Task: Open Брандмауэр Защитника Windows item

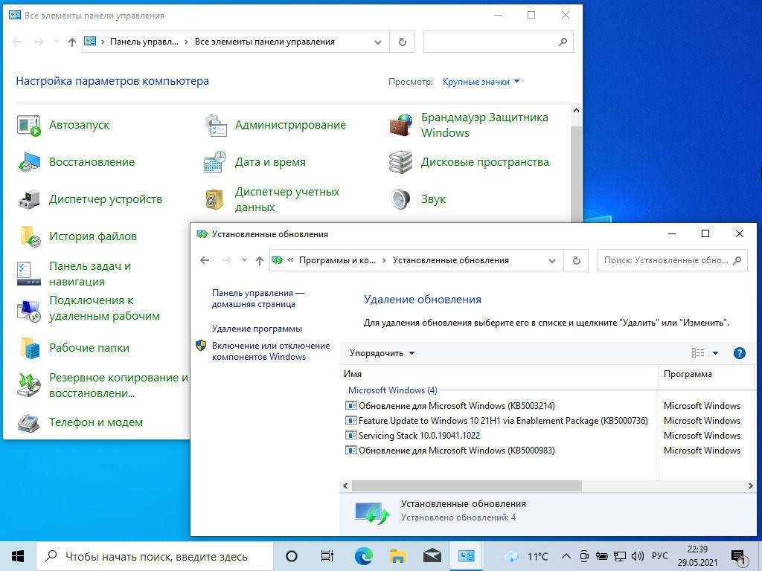Action: pos(401,125)
